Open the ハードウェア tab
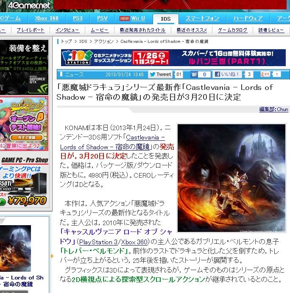Screen dimensions: 290x293 pyautogui.click(x=248, y=18)
